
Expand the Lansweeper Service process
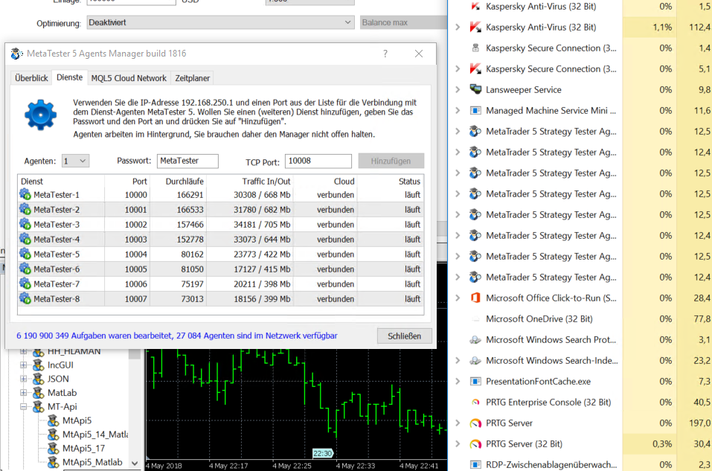458,89
